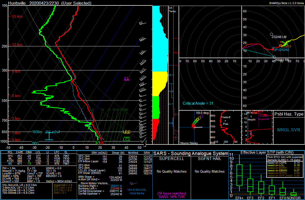Click the magenta circle in the Storm Slinky
The width and height of the screenshot is (305, 200).
click(x=202, y=116)
